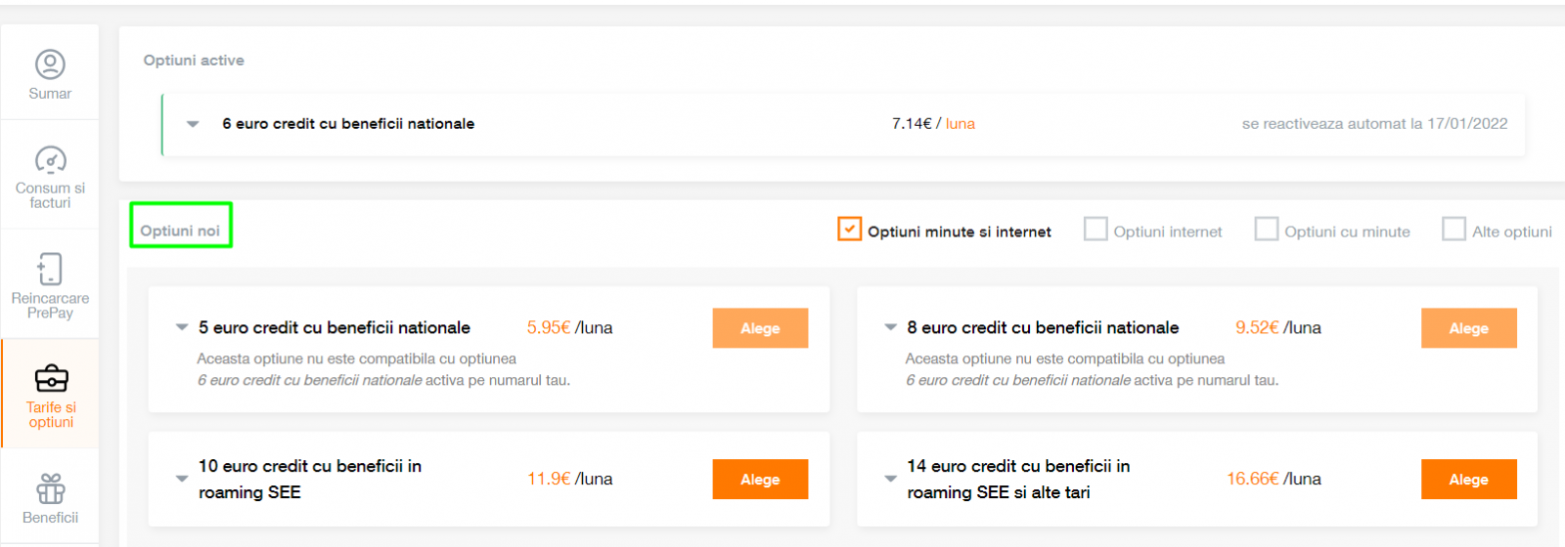The height and width of the screenshot is (547, 1565).
Task: Open the Beneficii gift icon
Action: (50, 488)
